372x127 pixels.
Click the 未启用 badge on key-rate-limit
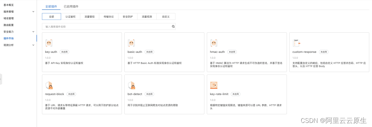coord(236,94)
